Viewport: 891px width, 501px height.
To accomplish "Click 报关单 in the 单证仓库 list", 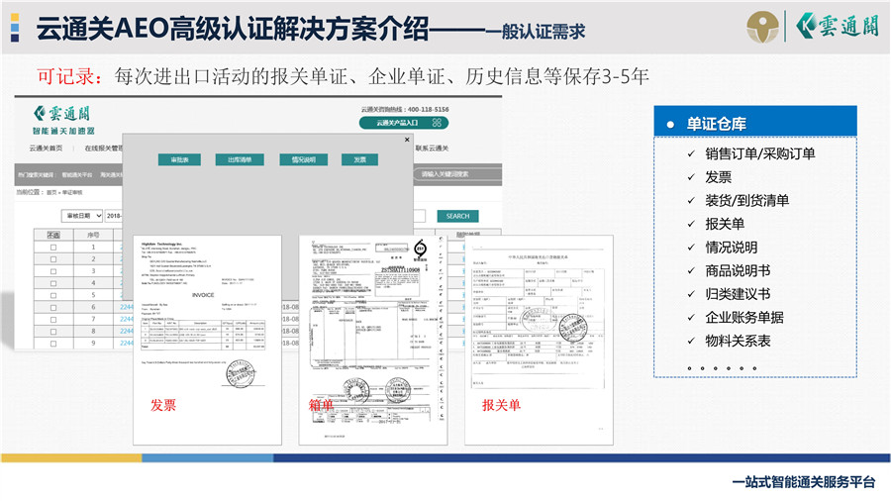I will point(725,224).
